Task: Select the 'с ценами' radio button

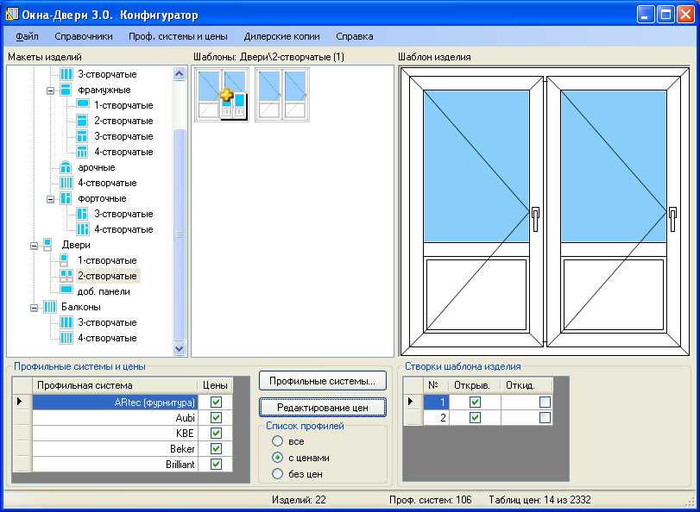Action: click(x=277, y=458)
